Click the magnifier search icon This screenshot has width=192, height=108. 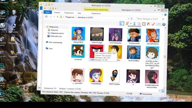[x=163, y=19]
